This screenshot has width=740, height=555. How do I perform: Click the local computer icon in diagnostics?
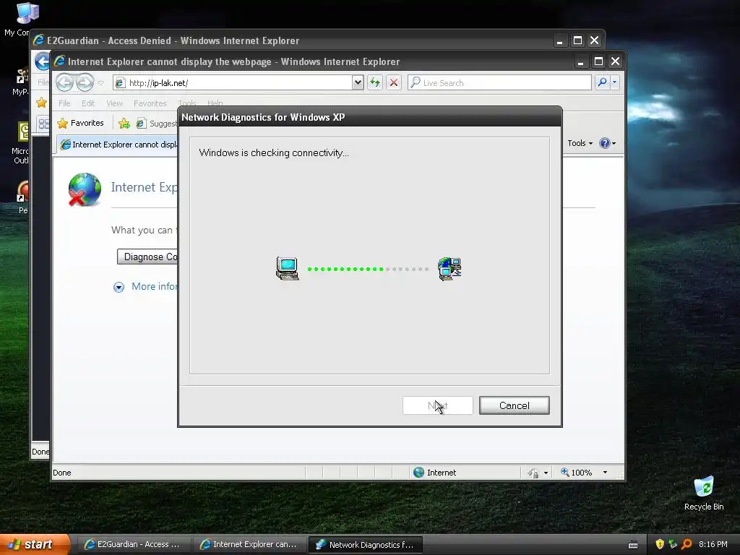[288, 269]
